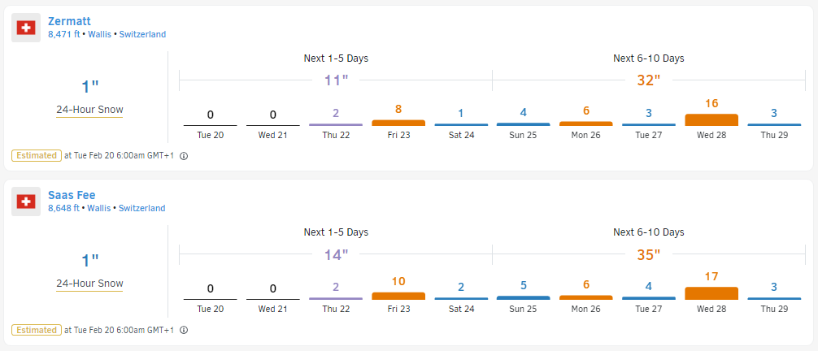Click the info icon in Saas Fee card
Screen dimensions: 818x351
[183, 331]
